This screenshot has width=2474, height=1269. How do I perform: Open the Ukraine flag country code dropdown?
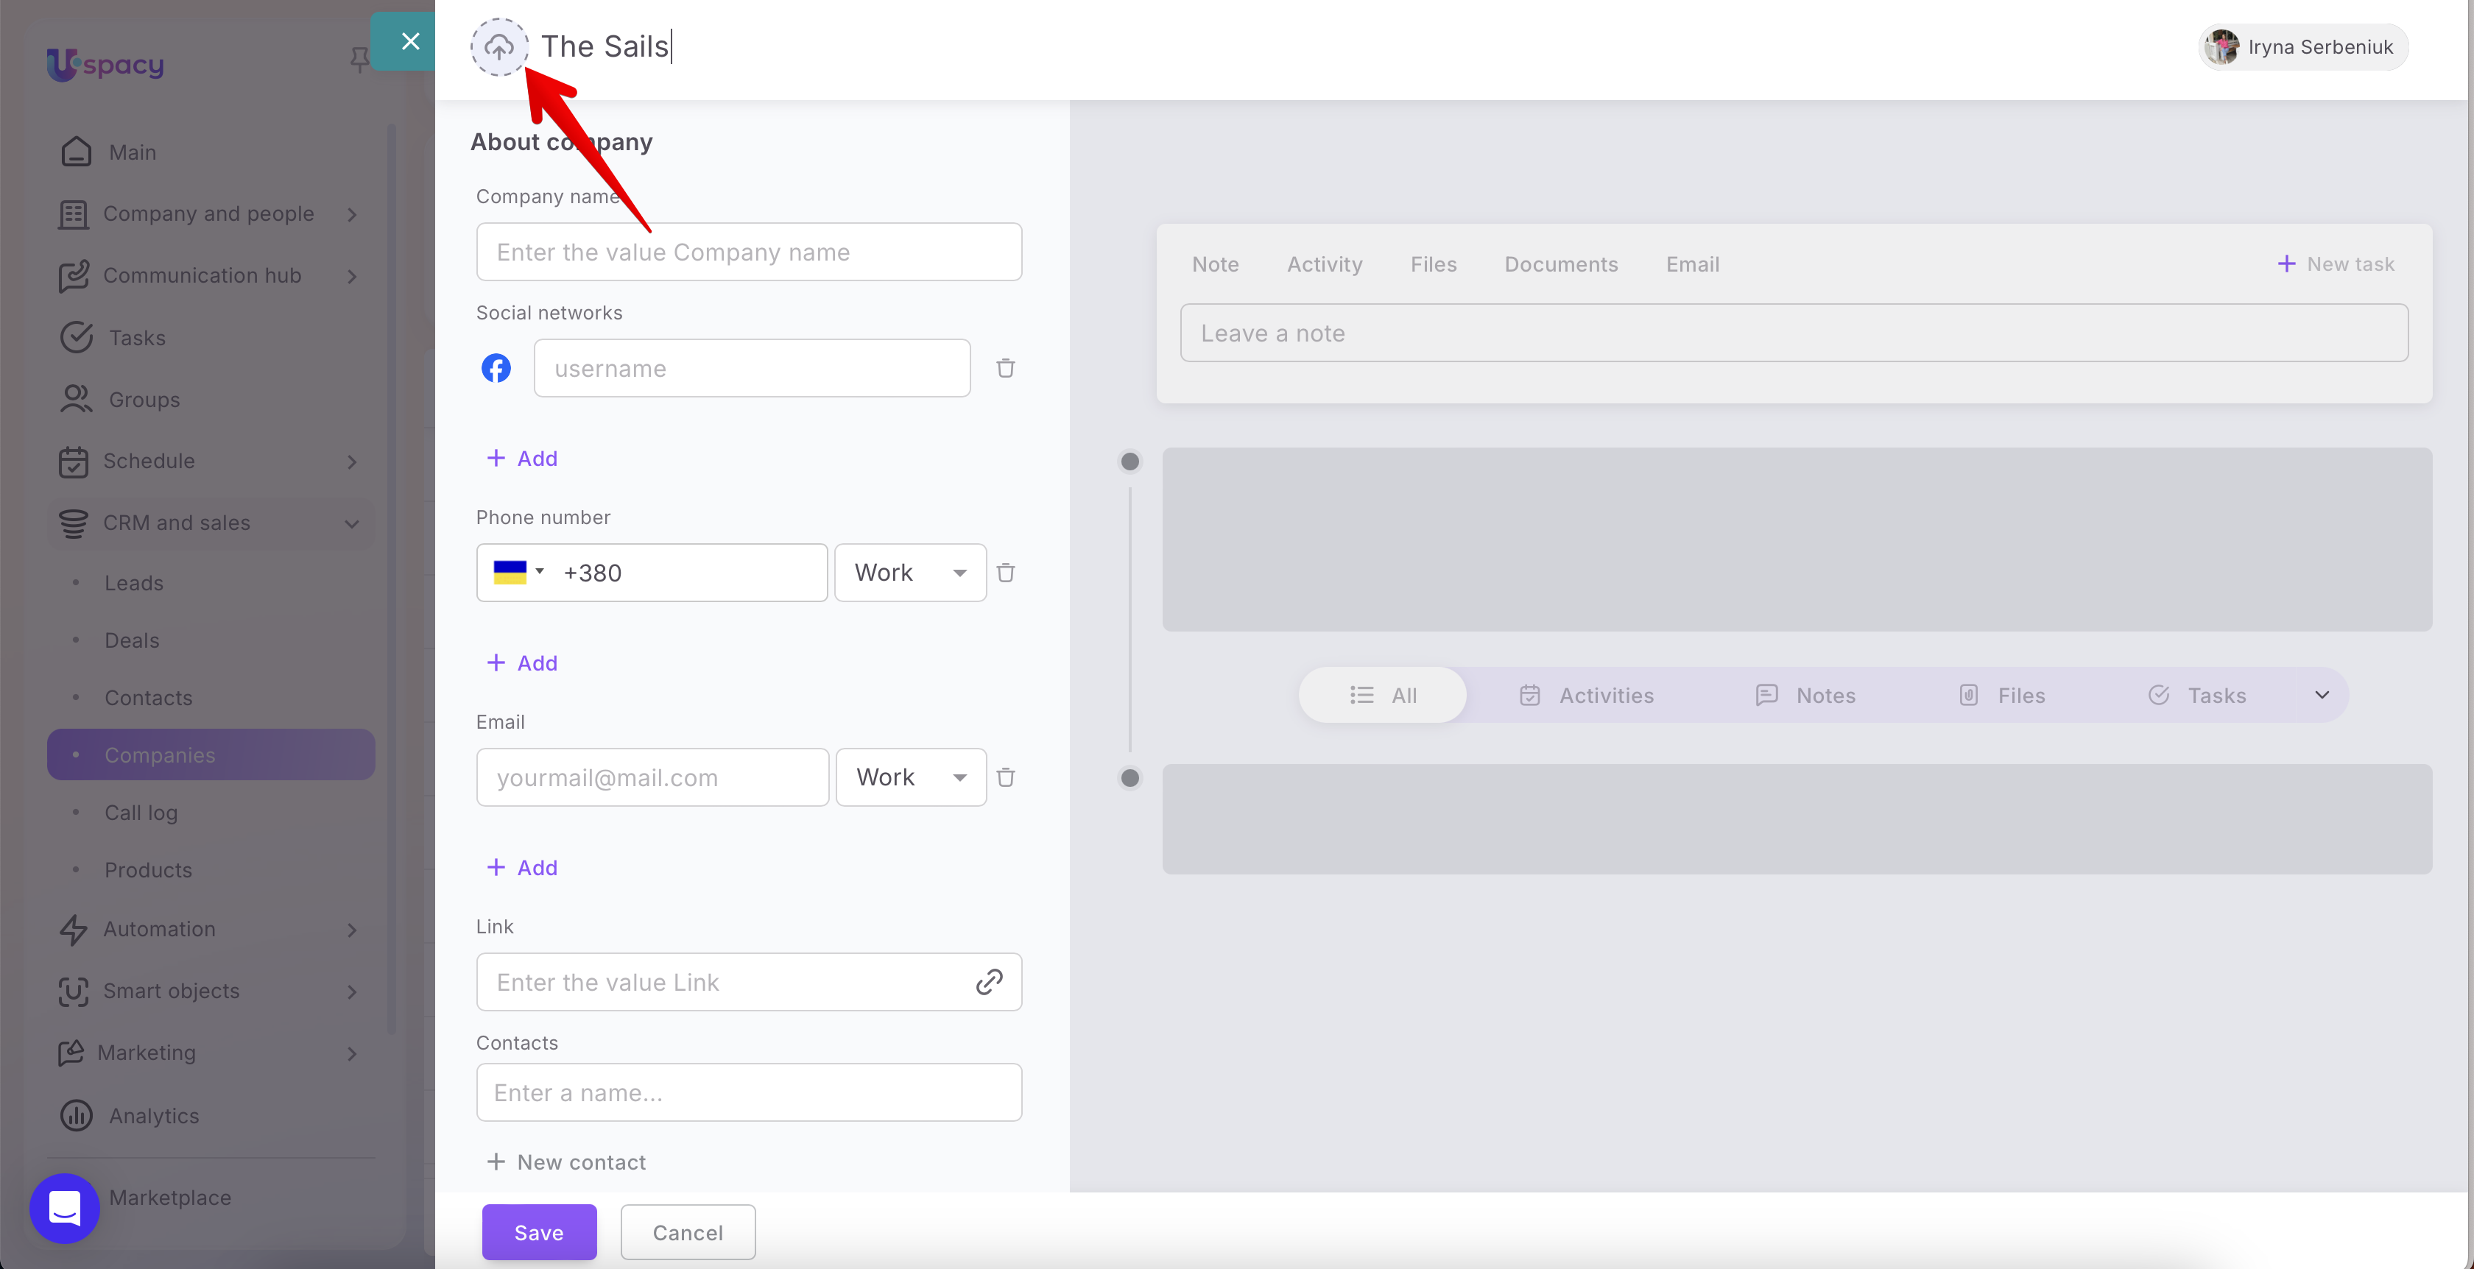pos(518,572)
